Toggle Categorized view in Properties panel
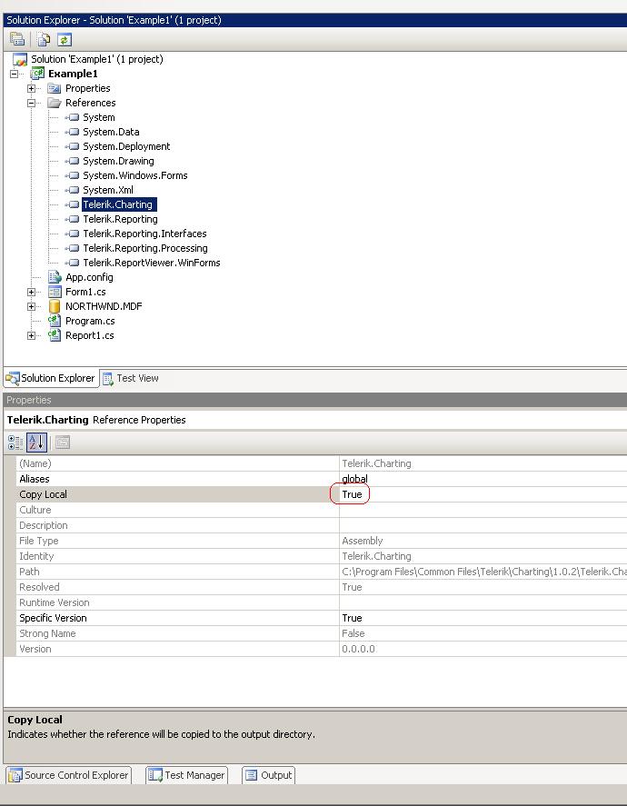The image size is (627, 806). 15,443
